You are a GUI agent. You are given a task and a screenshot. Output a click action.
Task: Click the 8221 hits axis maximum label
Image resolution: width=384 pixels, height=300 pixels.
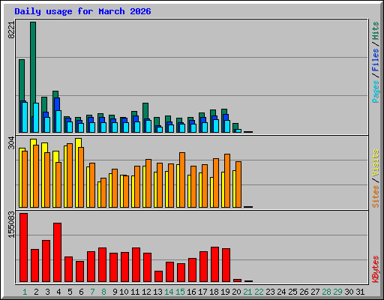[11, 30]
